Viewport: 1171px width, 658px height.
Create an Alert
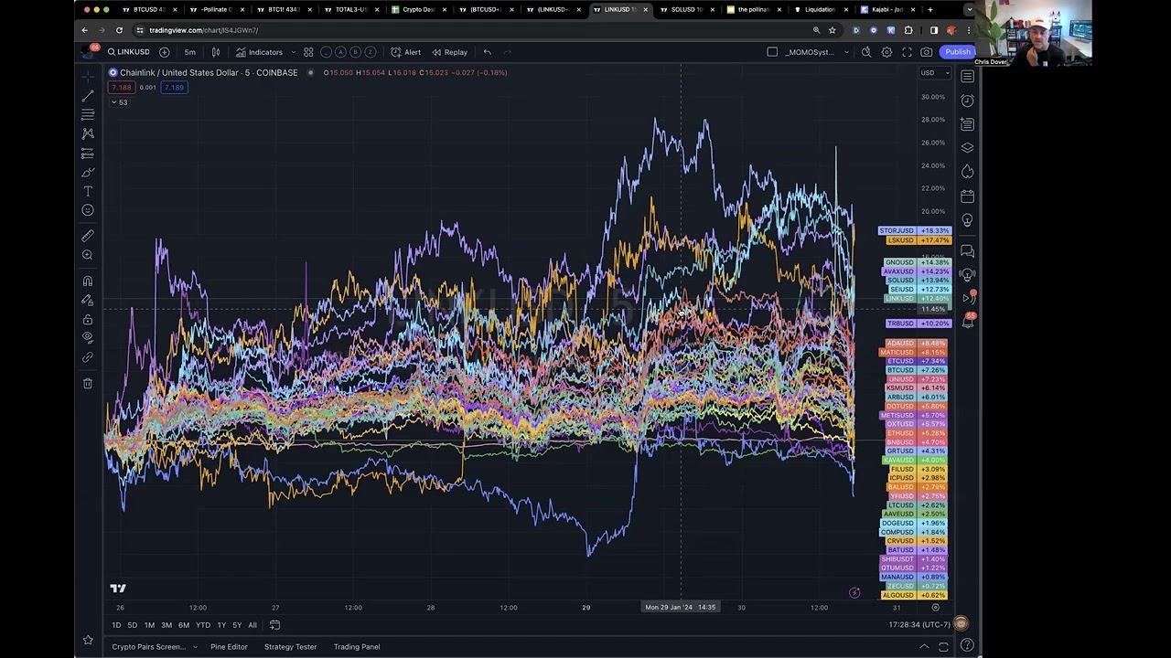(x=405, y=52)
